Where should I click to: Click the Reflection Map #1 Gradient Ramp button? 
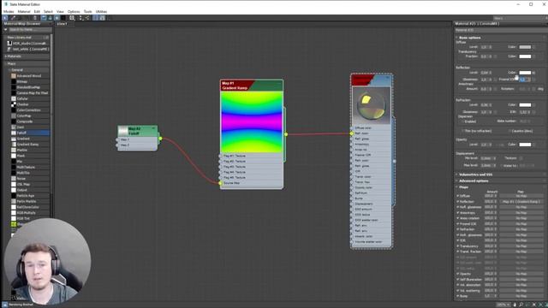[521, 202]
